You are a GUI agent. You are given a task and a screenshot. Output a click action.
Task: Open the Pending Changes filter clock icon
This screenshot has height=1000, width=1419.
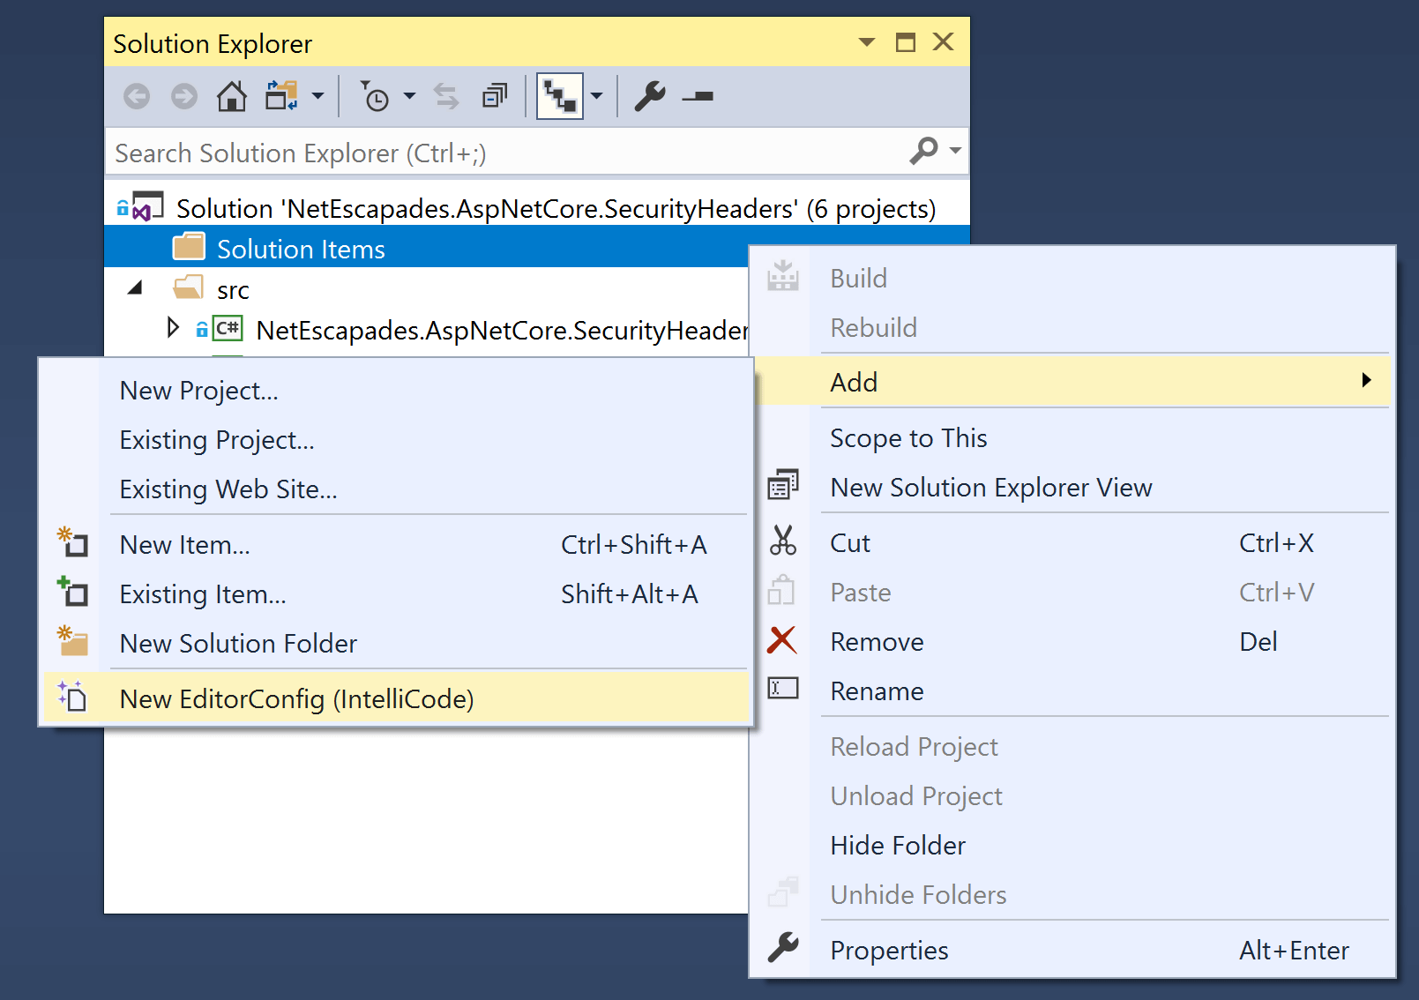point(376,96)
